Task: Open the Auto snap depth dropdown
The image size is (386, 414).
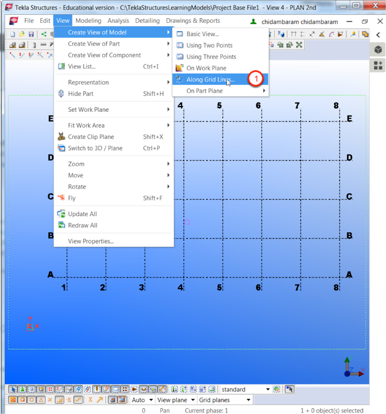Action: [x=142, y=400]
